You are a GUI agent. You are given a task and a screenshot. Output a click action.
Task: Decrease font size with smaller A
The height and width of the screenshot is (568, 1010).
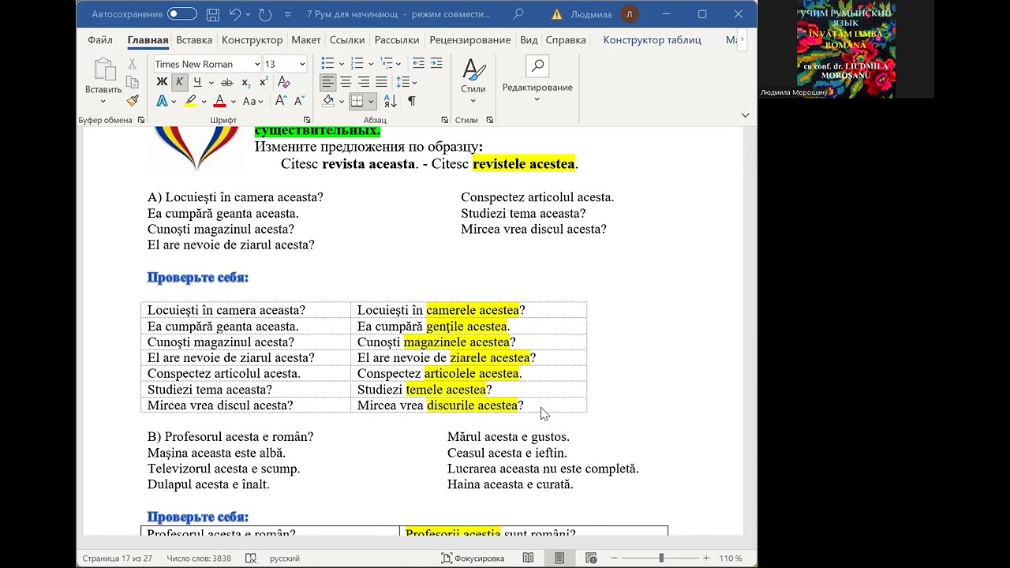(x=299, y=101)
